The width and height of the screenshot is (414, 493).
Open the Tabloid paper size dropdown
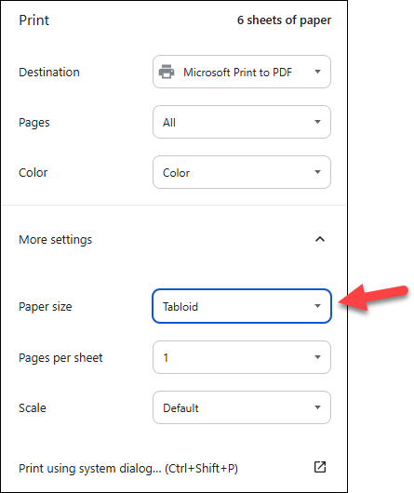point(242,306)
